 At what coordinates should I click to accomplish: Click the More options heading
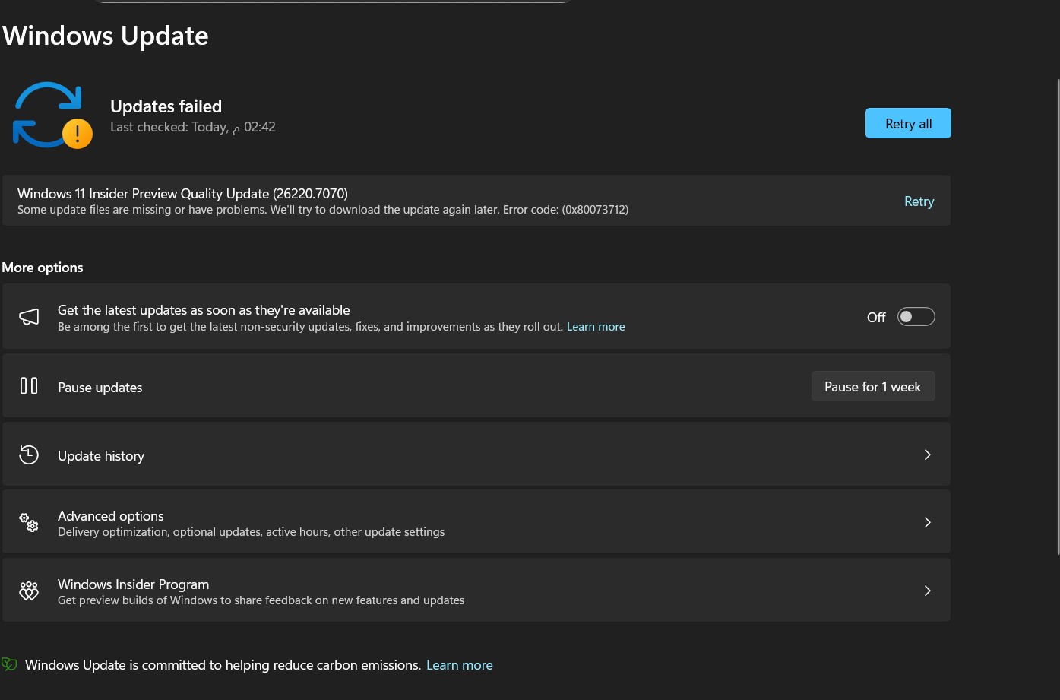click(x=43, y=268)
